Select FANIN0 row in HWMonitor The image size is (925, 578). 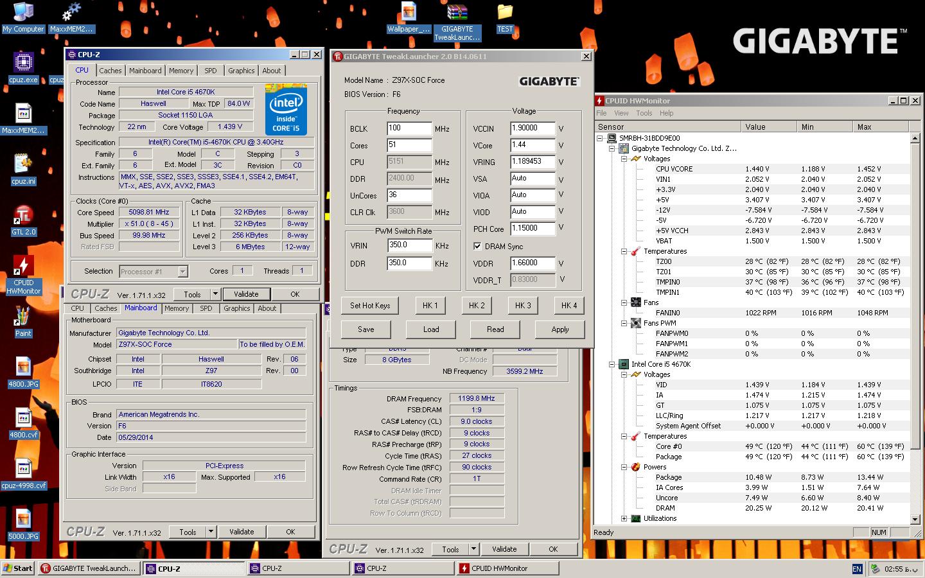point(752,313)
